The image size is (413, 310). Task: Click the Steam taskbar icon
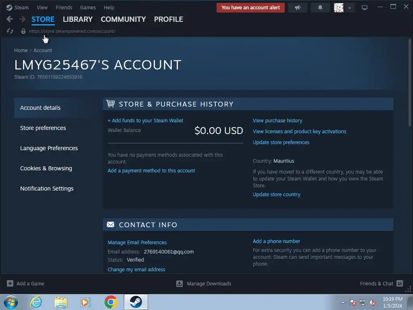click(136, 302)
